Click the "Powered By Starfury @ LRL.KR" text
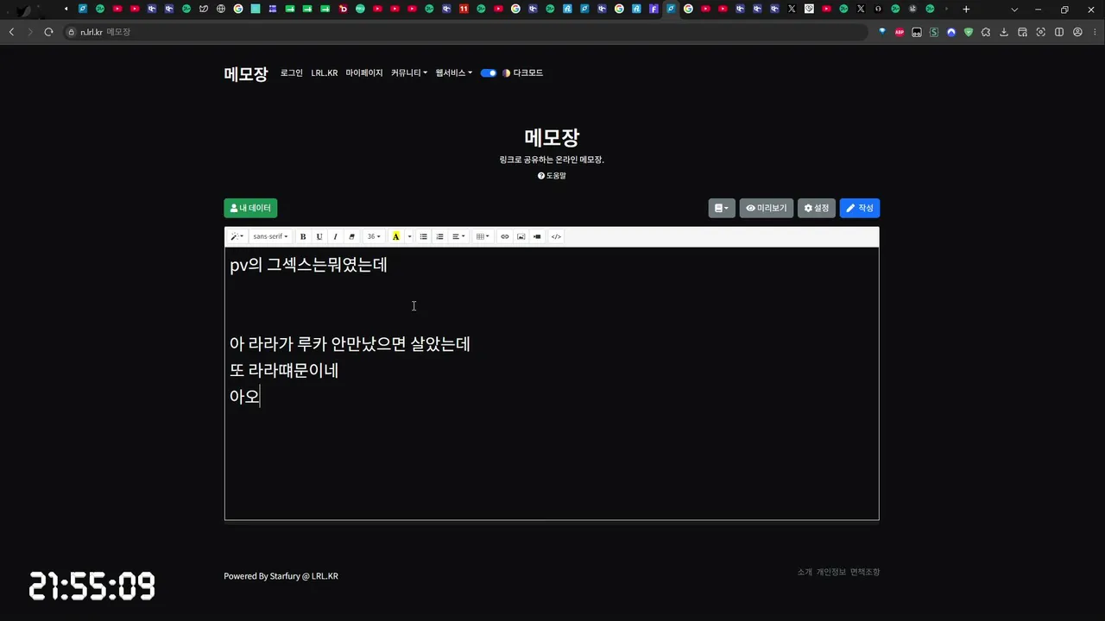1105x621 pixels. [x=281, y=576]
